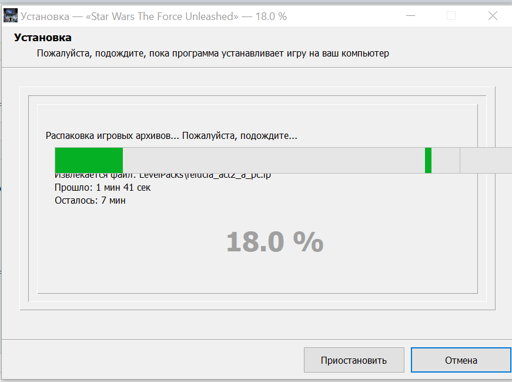Click the Осталось: 7 мин remaining label
This screenshot has height=382, width=512.
[90, 200]
